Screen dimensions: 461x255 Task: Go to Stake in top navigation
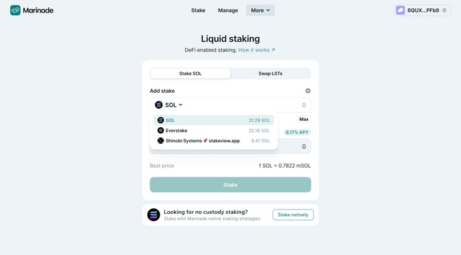pyautogui.click(x=198, y=10)
